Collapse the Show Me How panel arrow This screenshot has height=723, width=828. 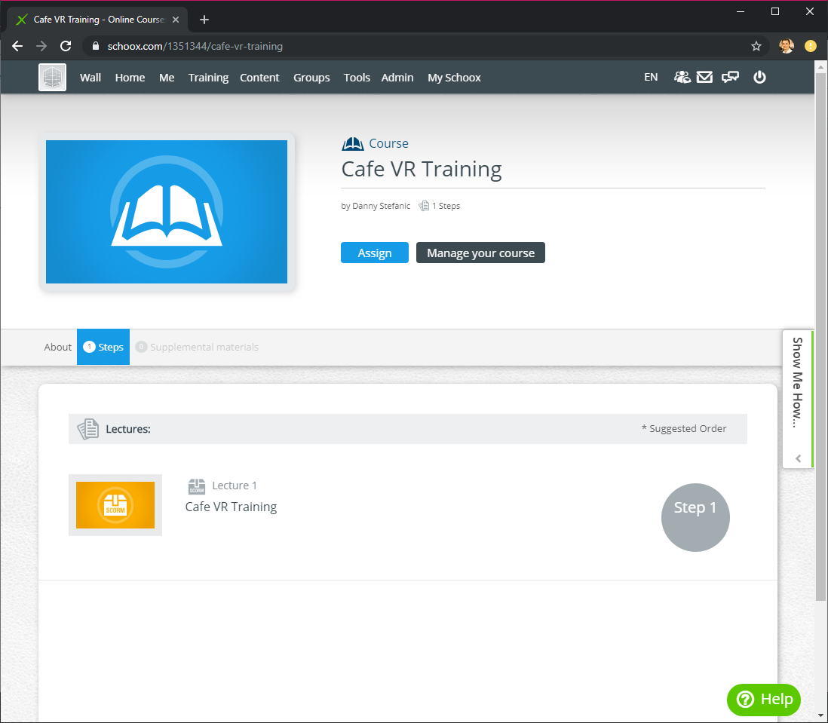[798, 458]
